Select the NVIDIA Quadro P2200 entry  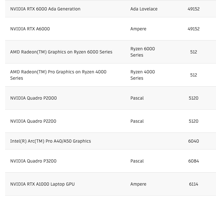pyautogui.click(x=33, y=121)
